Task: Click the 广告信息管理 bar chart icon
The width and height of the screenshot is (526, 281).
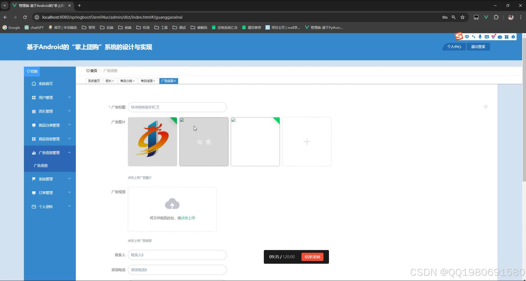Action: [x=34, y=153]
